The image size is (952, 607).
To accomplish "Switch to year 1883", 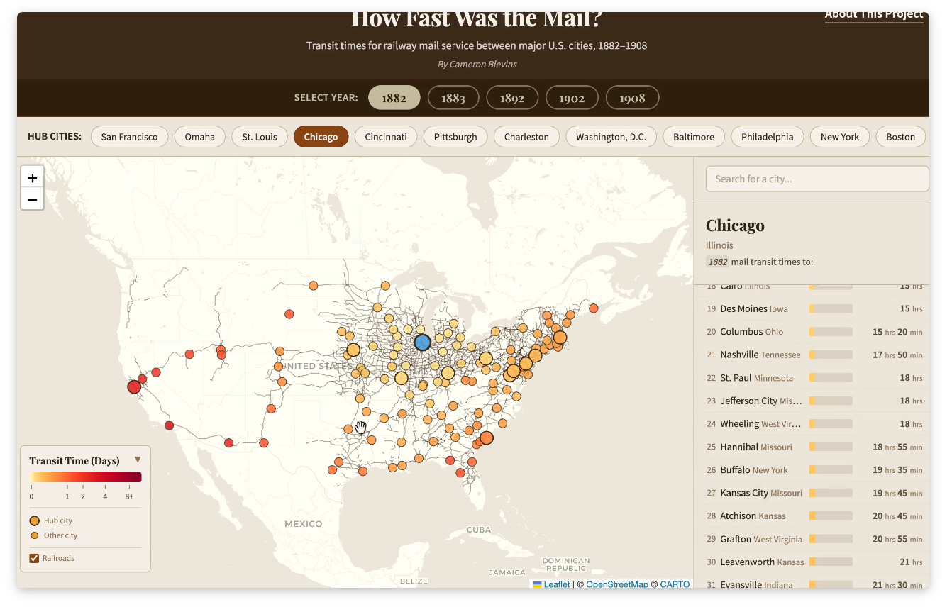I will [x=453, y=98].
